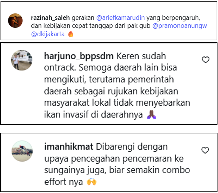Click the text 'ikan invasif di daerahnya'

pyautogui.click(x=93, y=115)
